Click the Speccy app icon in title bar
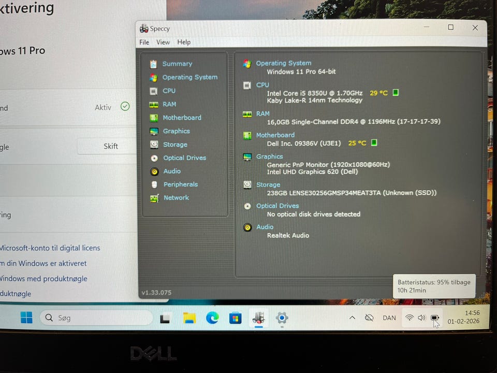The image size is (497, 373). 144,28
